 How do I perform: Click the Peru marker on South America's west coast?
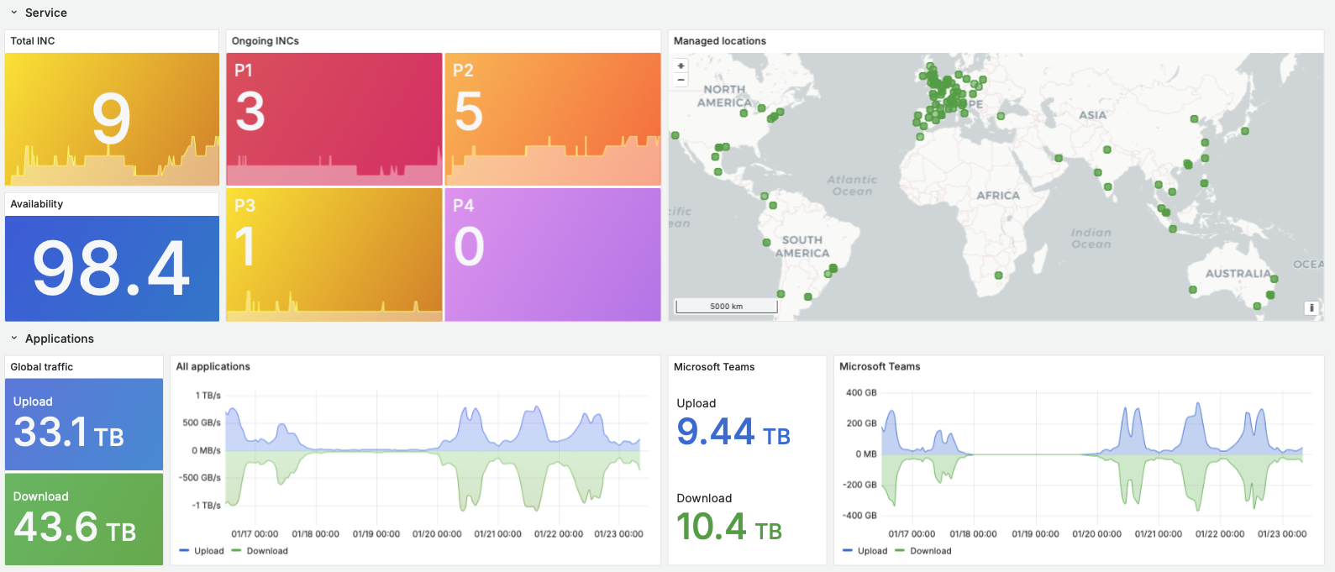tap(766, 243)
